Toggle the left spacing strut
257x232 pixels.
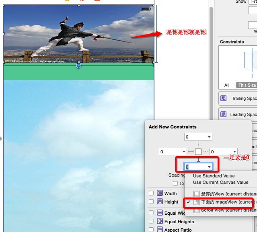(191, 152)
